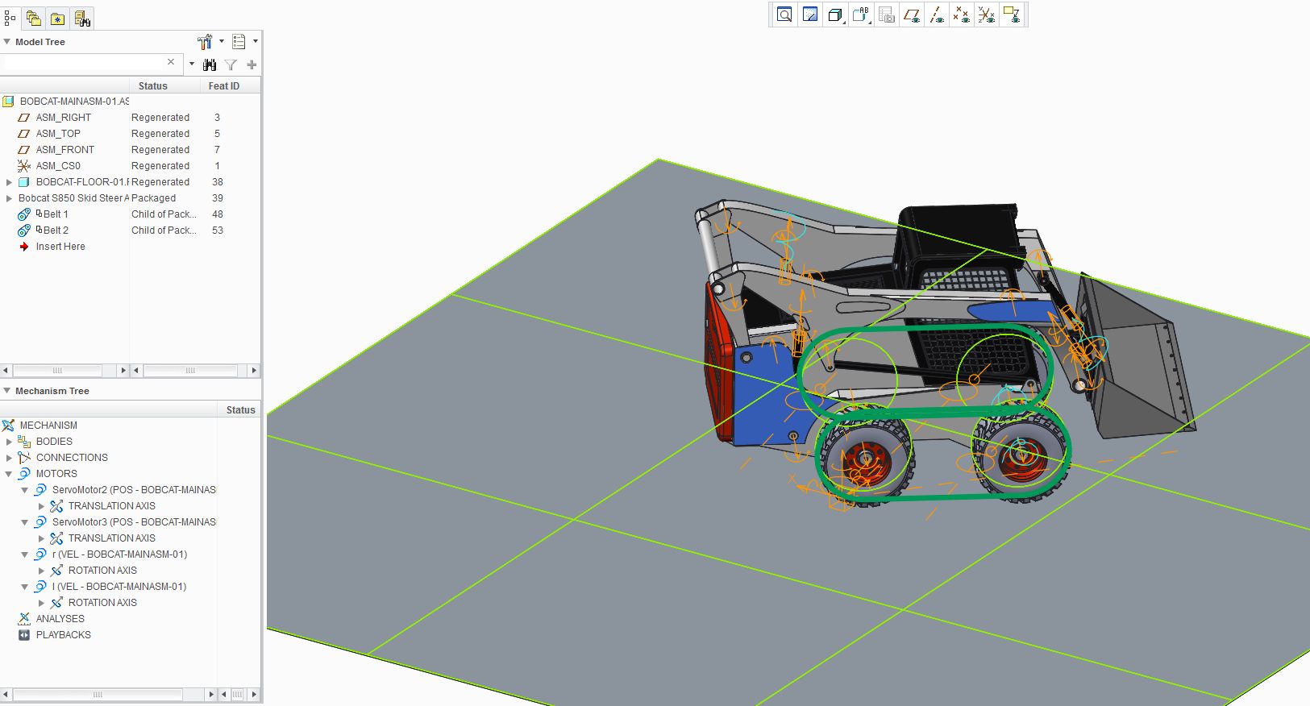Expand ROTATION AXIS under r motor
The image size is (1310, 706).
coord(41,571)
